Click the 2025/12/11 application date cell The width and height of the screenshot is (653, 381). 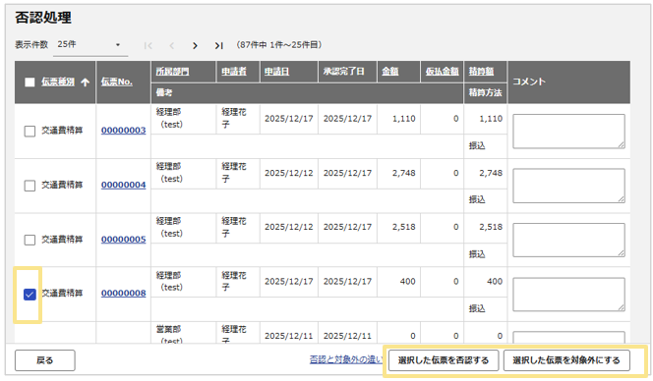pos(288,336)
